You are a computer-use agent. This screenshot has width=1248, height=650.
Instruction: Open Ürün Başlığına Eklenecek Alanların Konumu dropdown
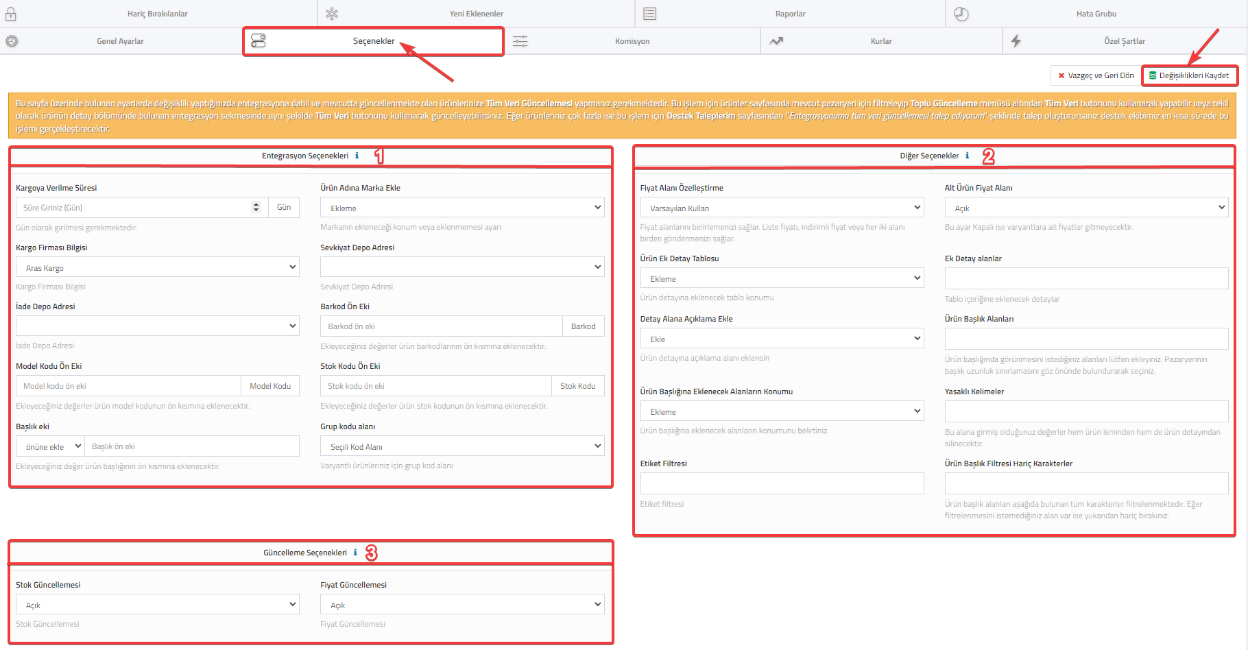click(782, 411)
